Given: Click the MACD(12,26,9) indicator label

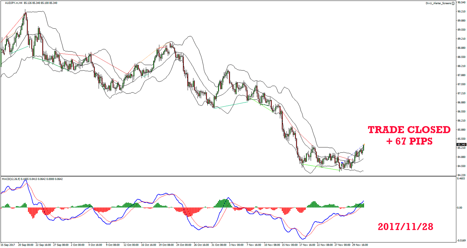Looking at the screenshot, I should coord(11,179).
